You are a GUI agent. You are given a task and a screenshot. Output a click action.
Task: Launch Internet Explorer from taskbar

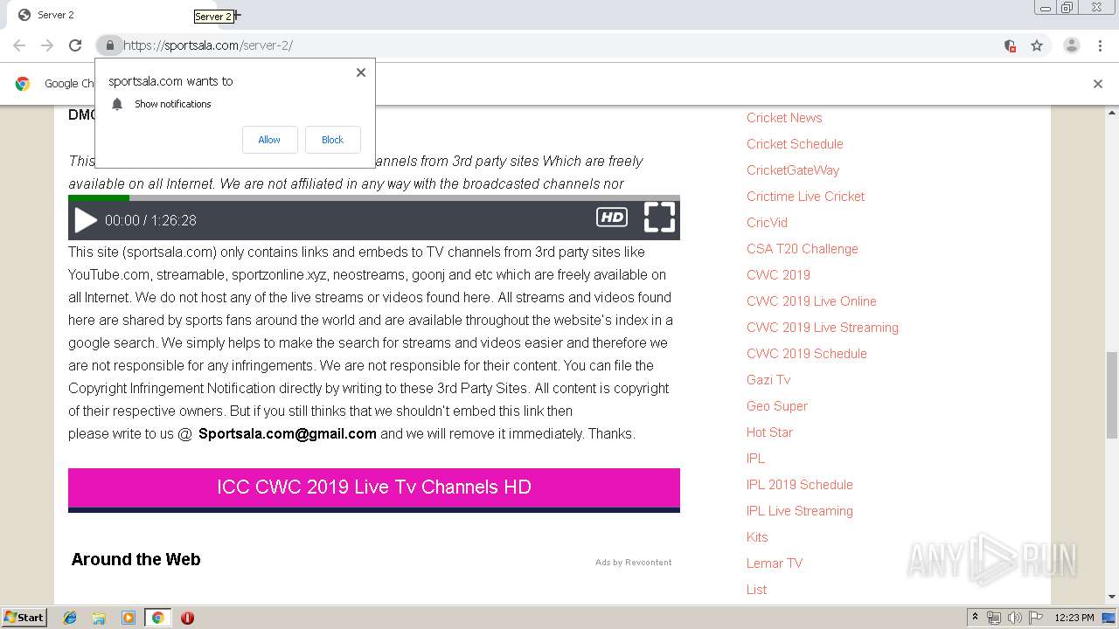click(70, 618)
